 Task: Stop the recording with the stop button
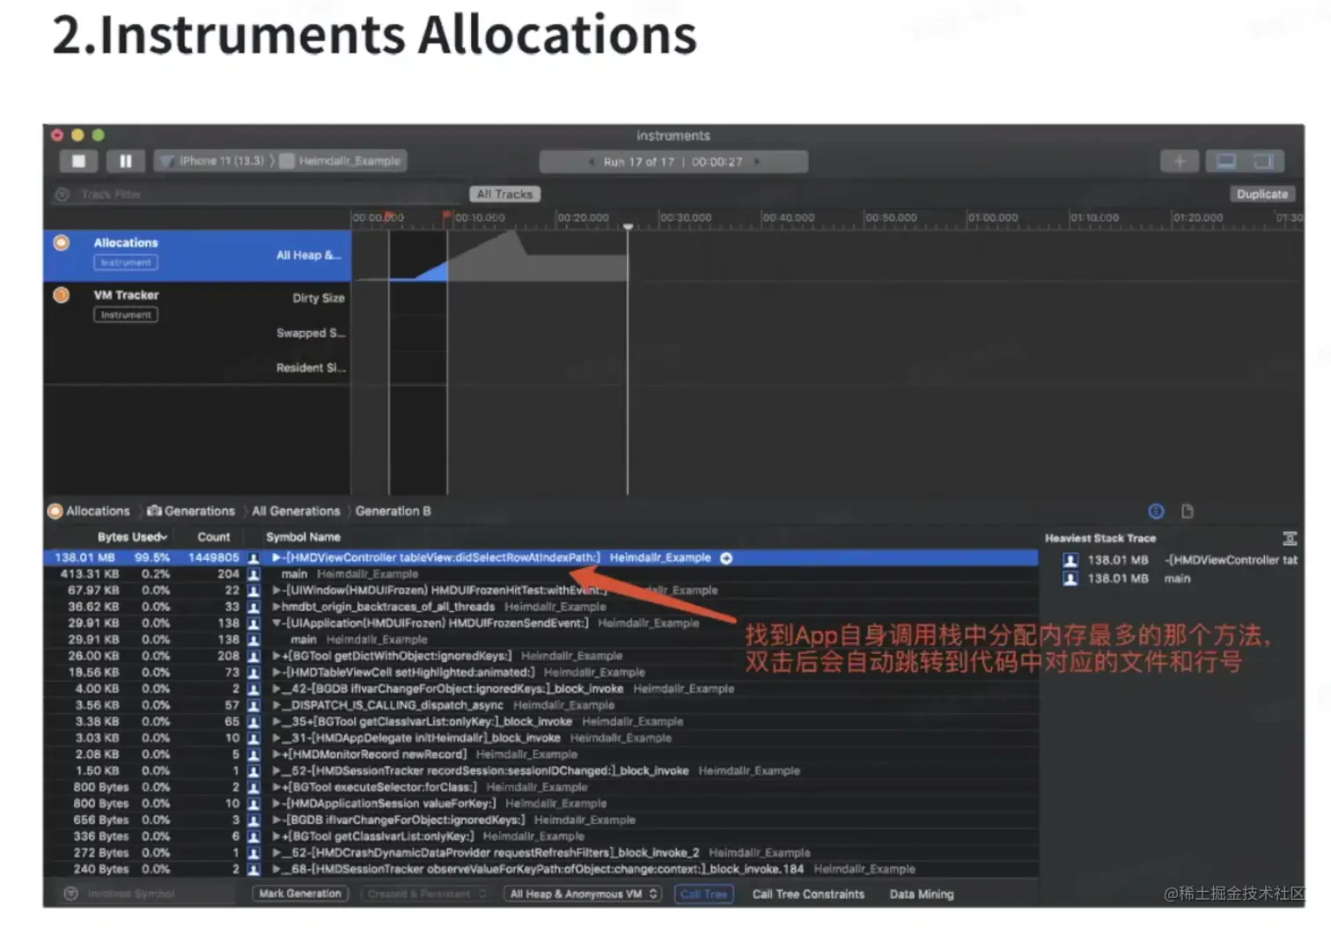(x=78, y=161)
